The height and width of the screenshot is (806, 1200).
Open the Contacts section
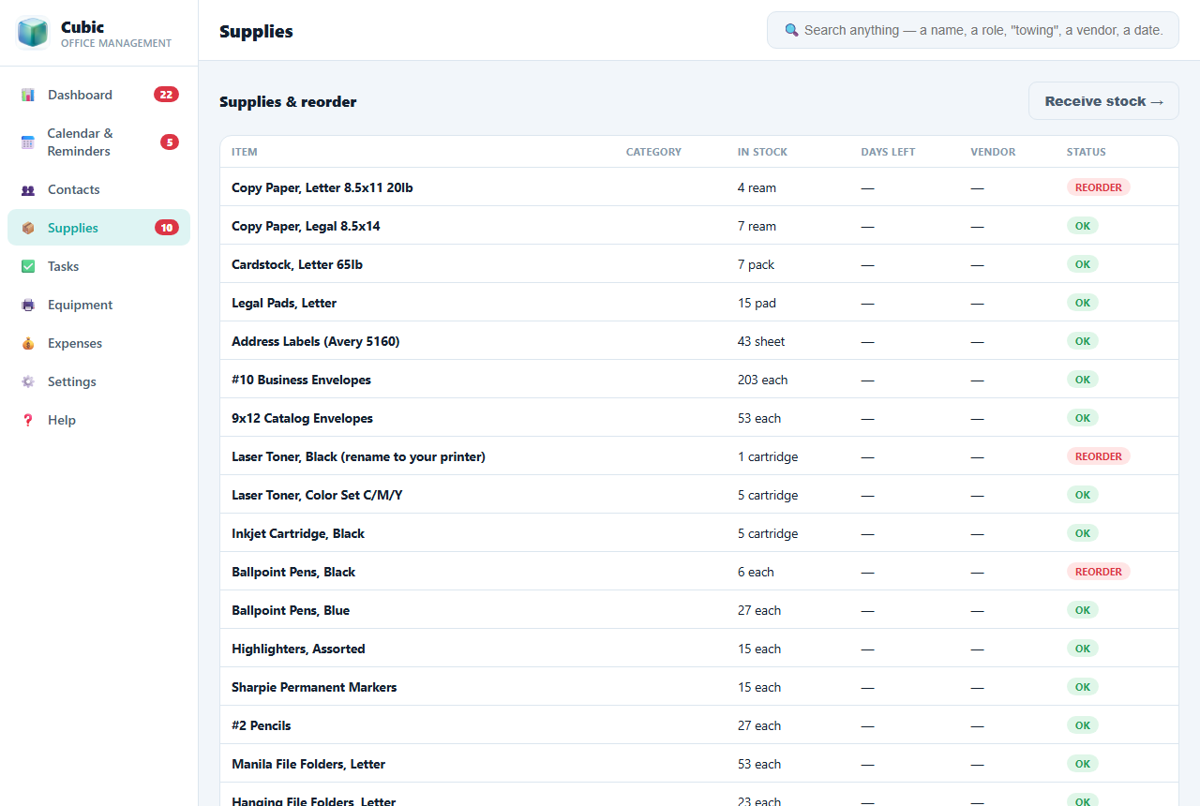[98, 189]
